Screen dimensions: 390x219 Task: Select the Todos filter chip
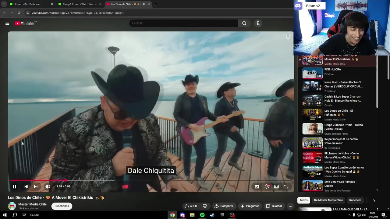pyautogui.click(x=304, y=200)
